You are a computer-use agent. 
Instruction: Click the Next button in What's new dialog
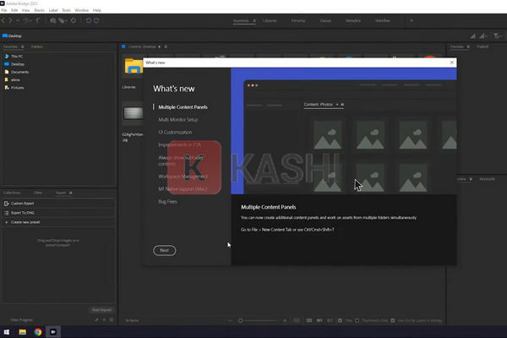click(x=165, y=250)
